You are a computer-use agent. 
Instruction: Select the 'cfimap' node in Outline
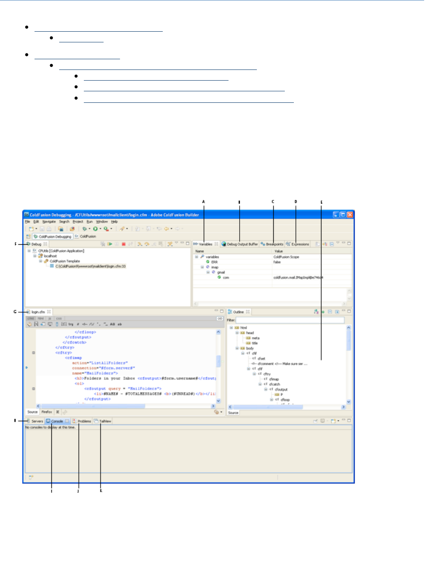[x=271, y=379]
